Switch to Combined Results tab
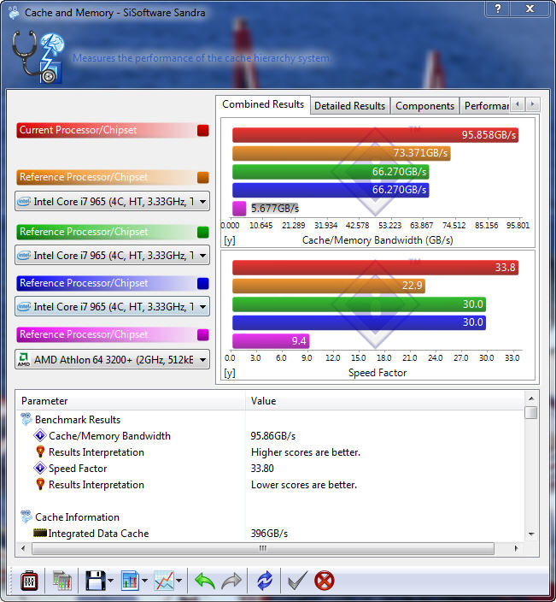Viewport: 556px width, 602px height. [263, 104]
